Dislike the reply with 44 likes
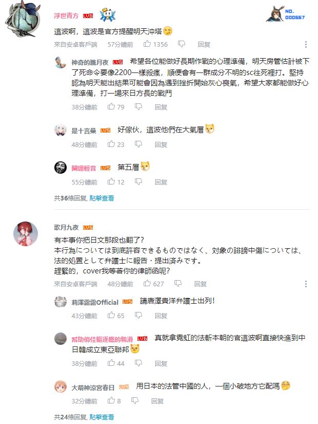This screenshot has height=424, width=318. pos(138,363)
